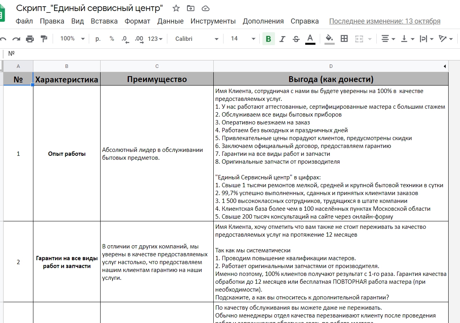Select the Paint format tool
Image resolution: width=460 pixels, height=323 pixels.
pos(44,38)
